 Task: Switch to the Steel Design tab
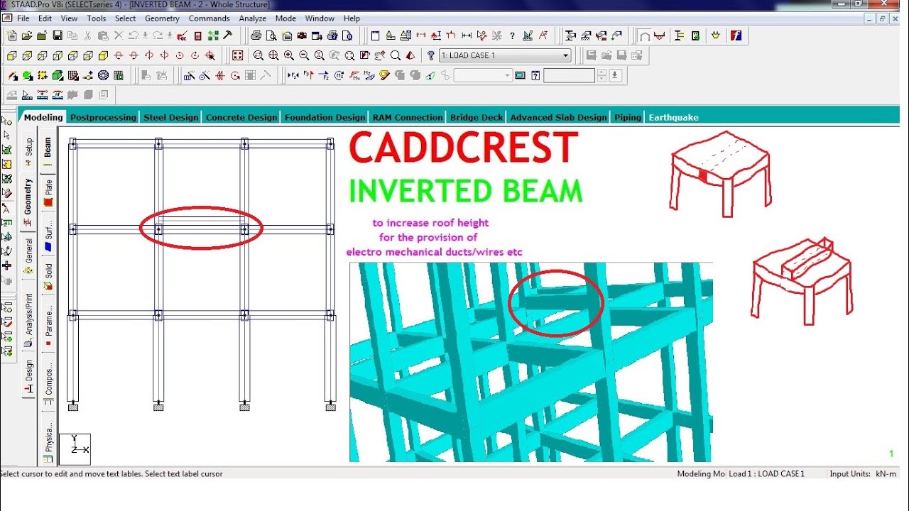point(170,118)
